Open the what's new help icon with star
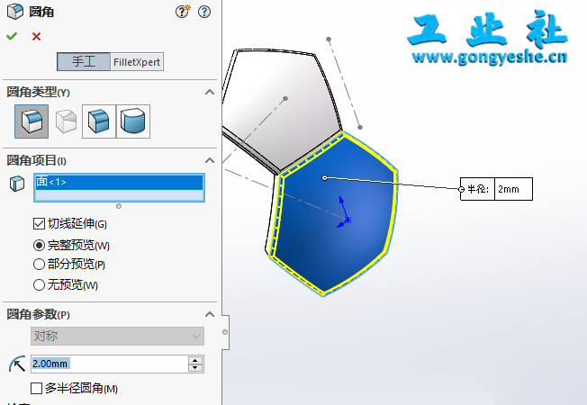This screenshot has width=587, height=405. click(x=183, y=12)
